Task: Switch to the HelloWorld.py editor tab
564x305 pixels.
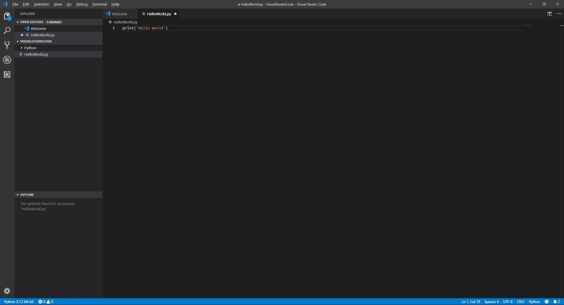Action: (159, 14)
